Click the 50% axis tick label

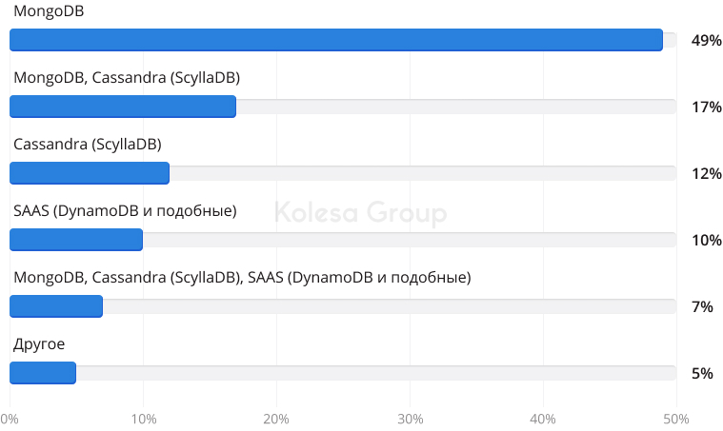[676, 419]
